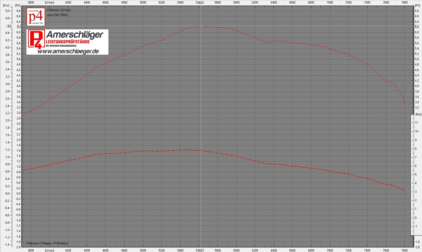This screenshot has width=422, height=252.
Task: Click the [U/min] label on the top axis
Action: (x=49, y=2)
